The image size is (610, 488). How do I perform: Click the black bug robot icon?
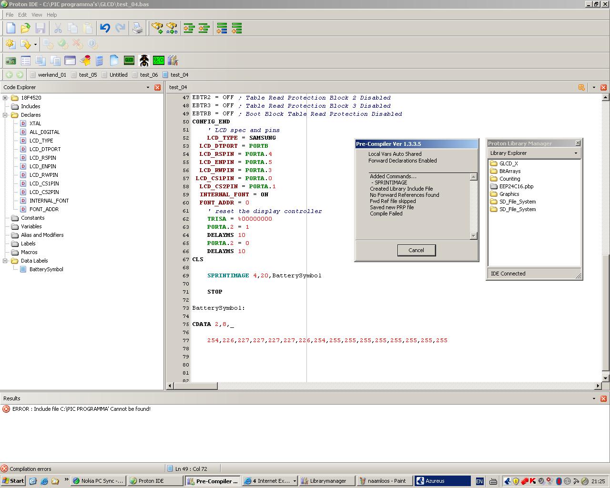(144, 61)
